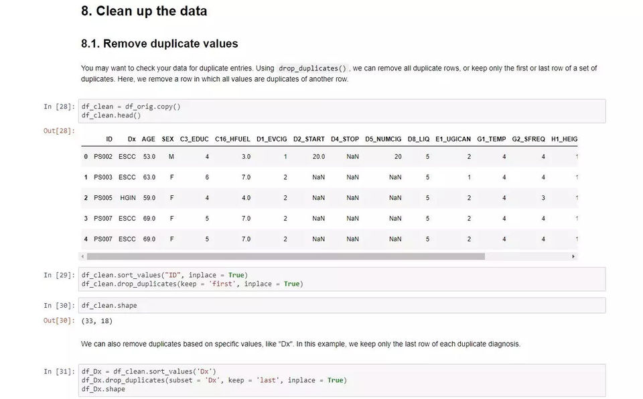Click into the sort_values("ID") code cell
The height and width of the screenshot is (399, 643).
pyautogui.click(x=342, y=280)
